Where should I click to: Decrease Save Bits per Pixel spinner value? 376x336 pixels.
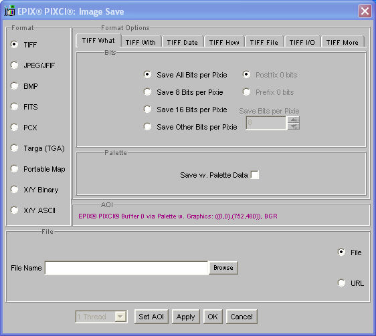(x=294, y=126)
